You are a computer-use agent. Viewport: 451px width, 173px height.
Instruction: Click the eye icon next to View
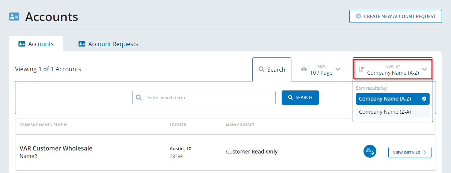[304, 69]
